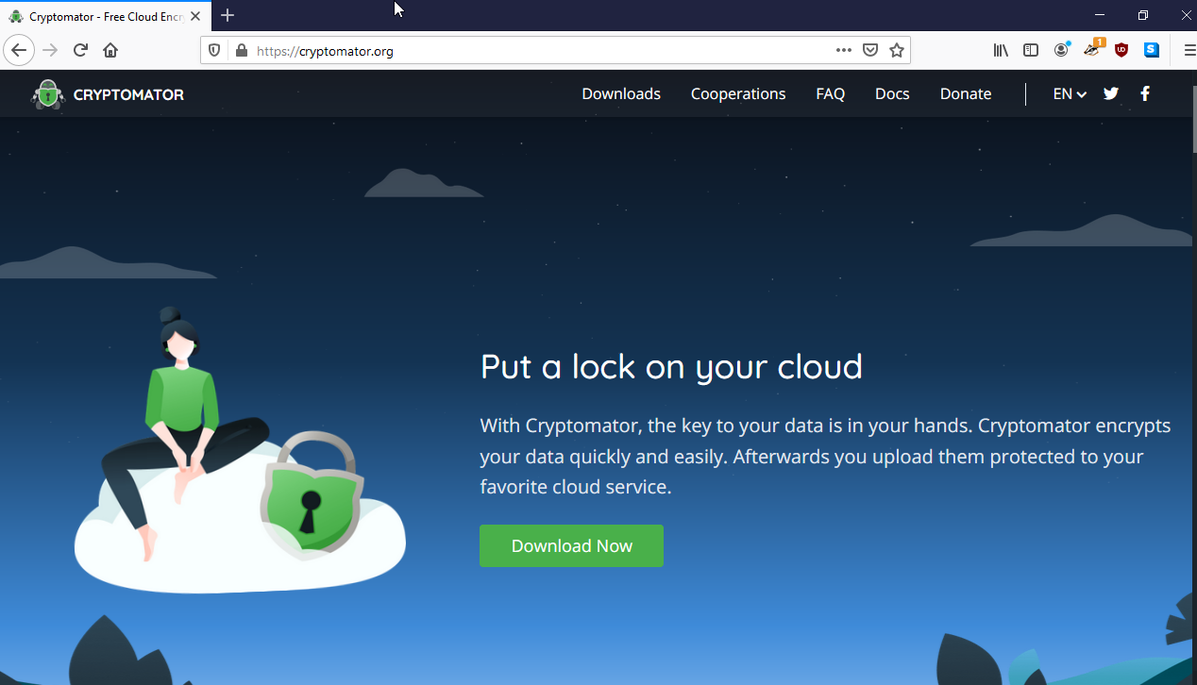Click the site padlock security icon
The image size is (1197, 685).
[241, 51]
